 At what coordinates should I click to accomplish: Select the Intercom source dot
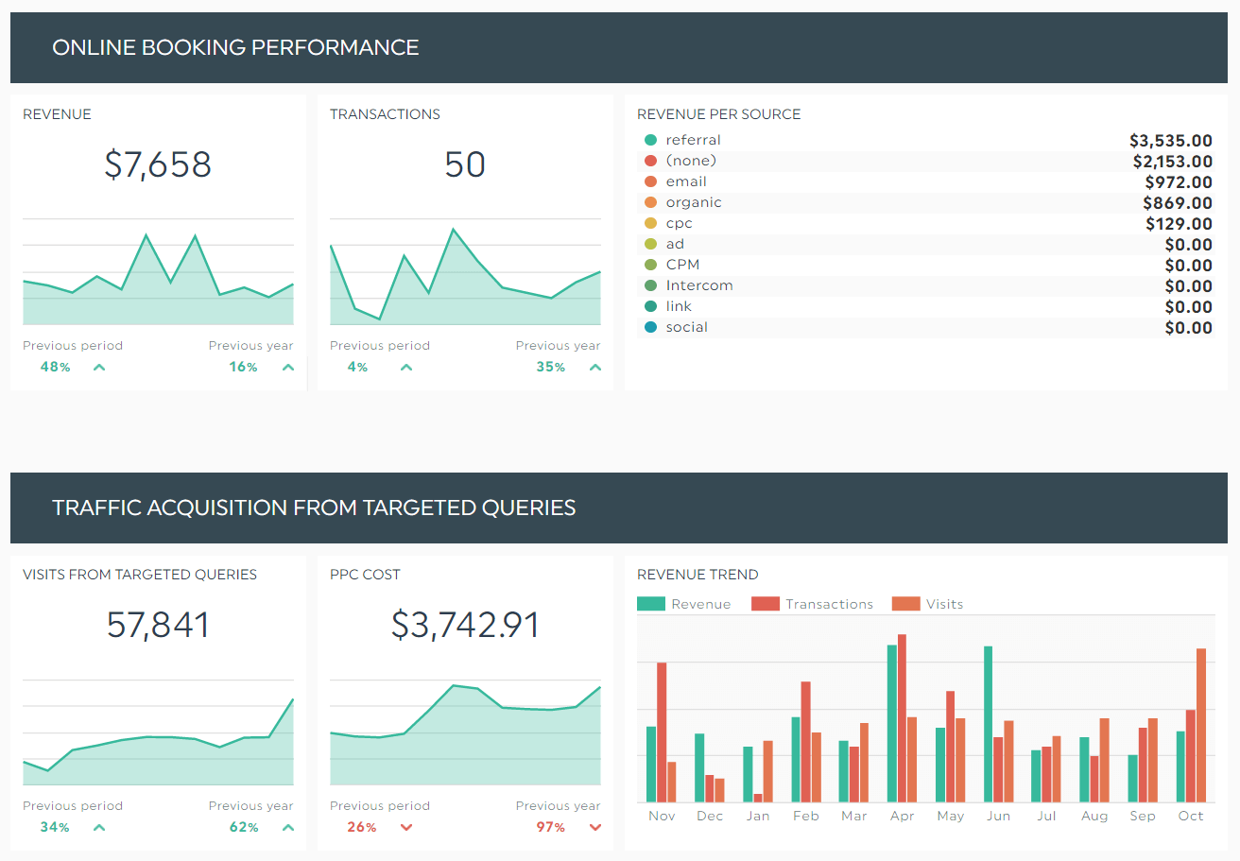point(648,284)
